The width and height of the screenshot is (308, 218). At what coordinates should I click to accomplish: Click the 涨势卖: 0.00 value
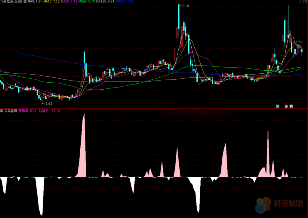coord(27,111)
